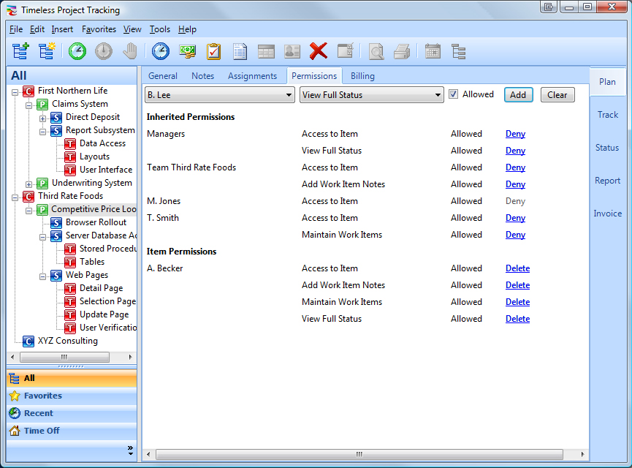Click the hand stop toolbar icon

click(130, 51)
